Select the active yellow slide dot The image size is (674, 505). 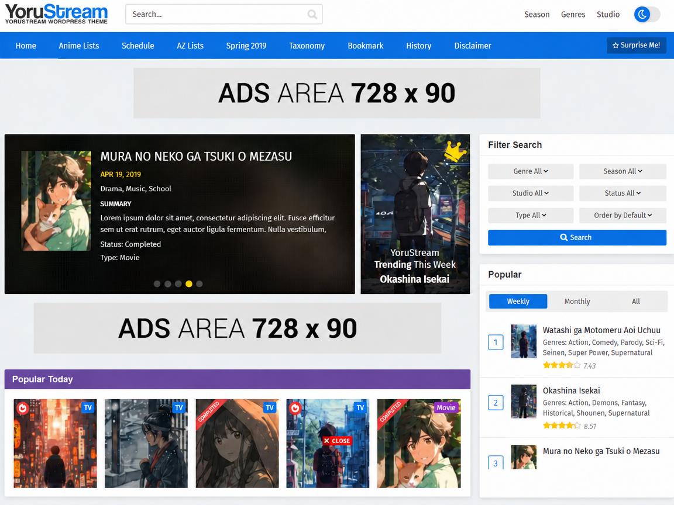pyautogui.click(x=189, y=284)
